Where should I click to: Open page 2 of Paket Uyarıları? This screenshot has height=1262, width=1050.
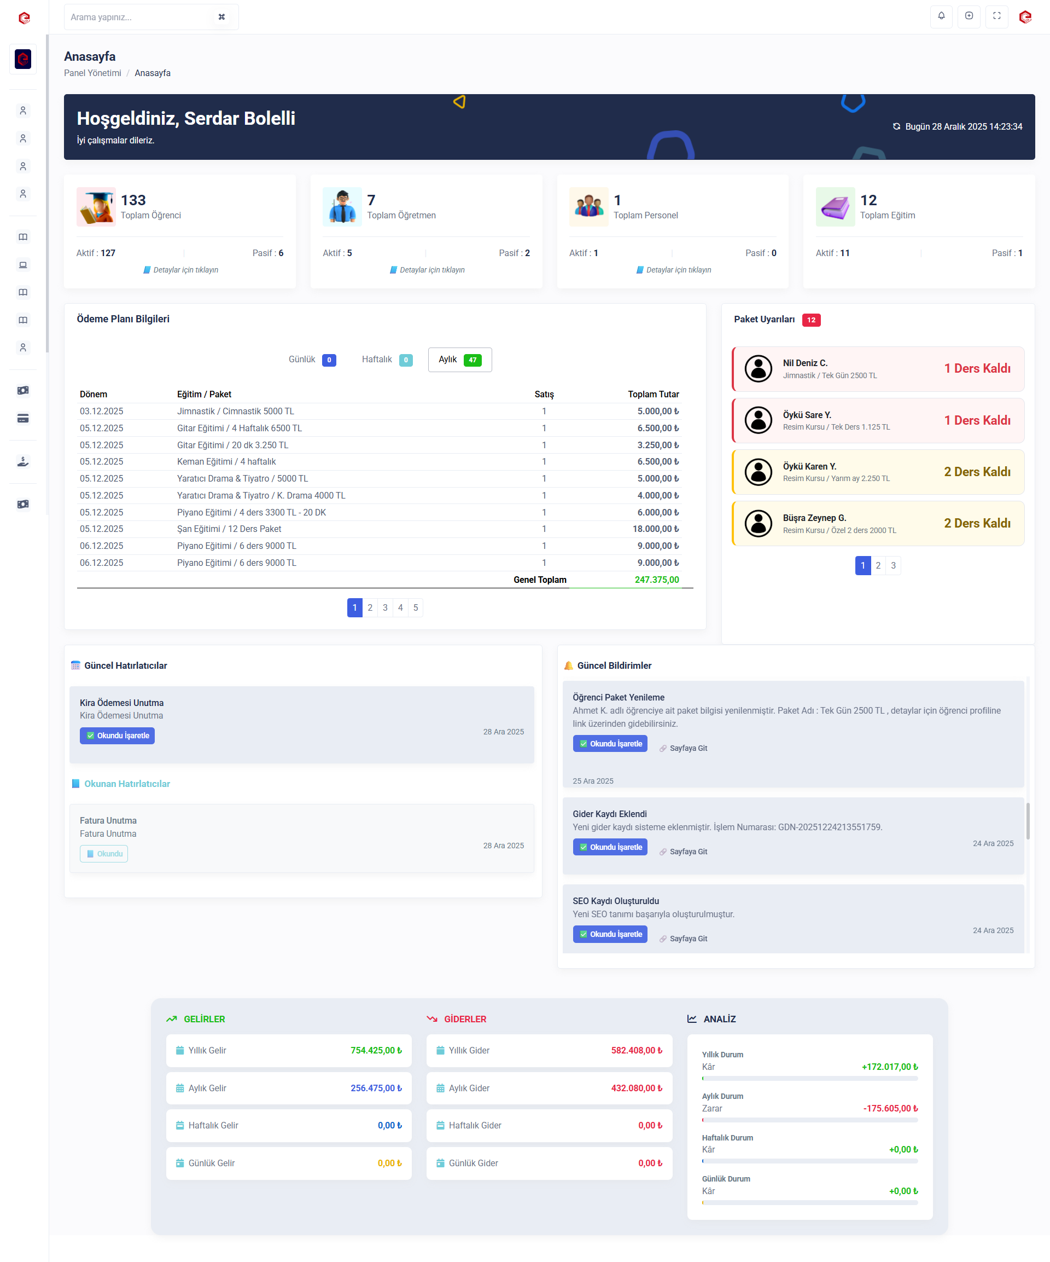(x=878, y=565)
